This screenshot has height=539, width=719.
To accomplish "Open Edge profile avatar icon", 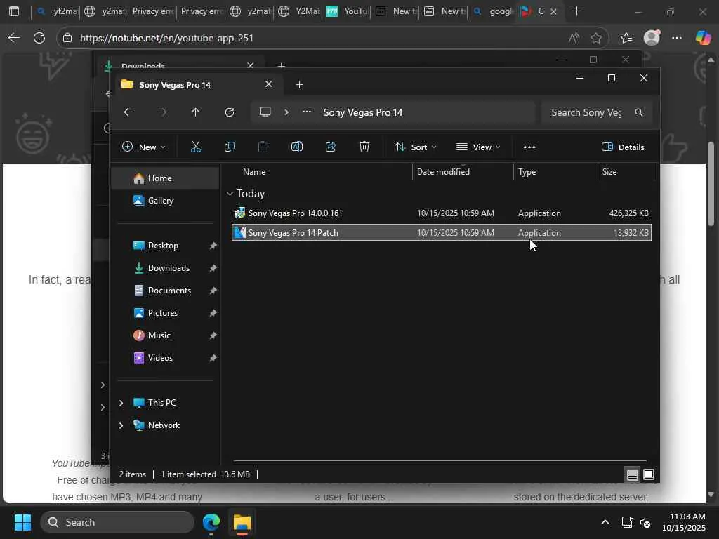I will [652, 38].
